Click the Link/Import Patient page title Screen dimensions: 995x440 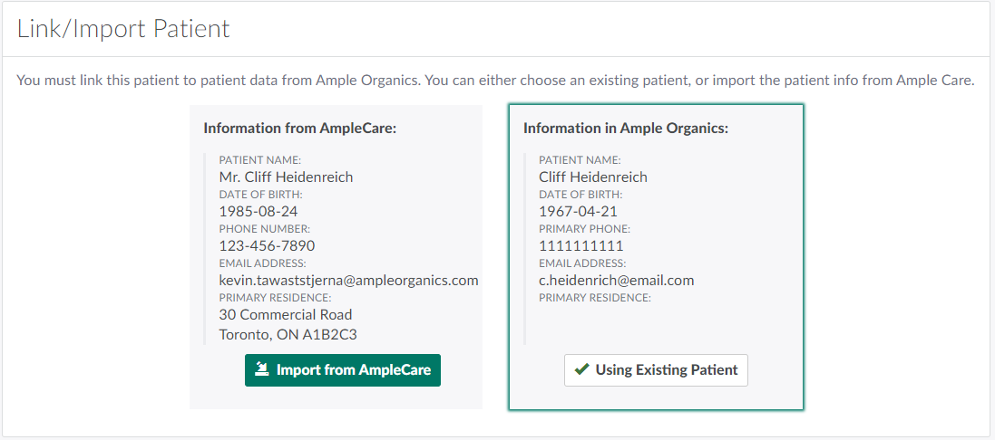pos(123,29)
